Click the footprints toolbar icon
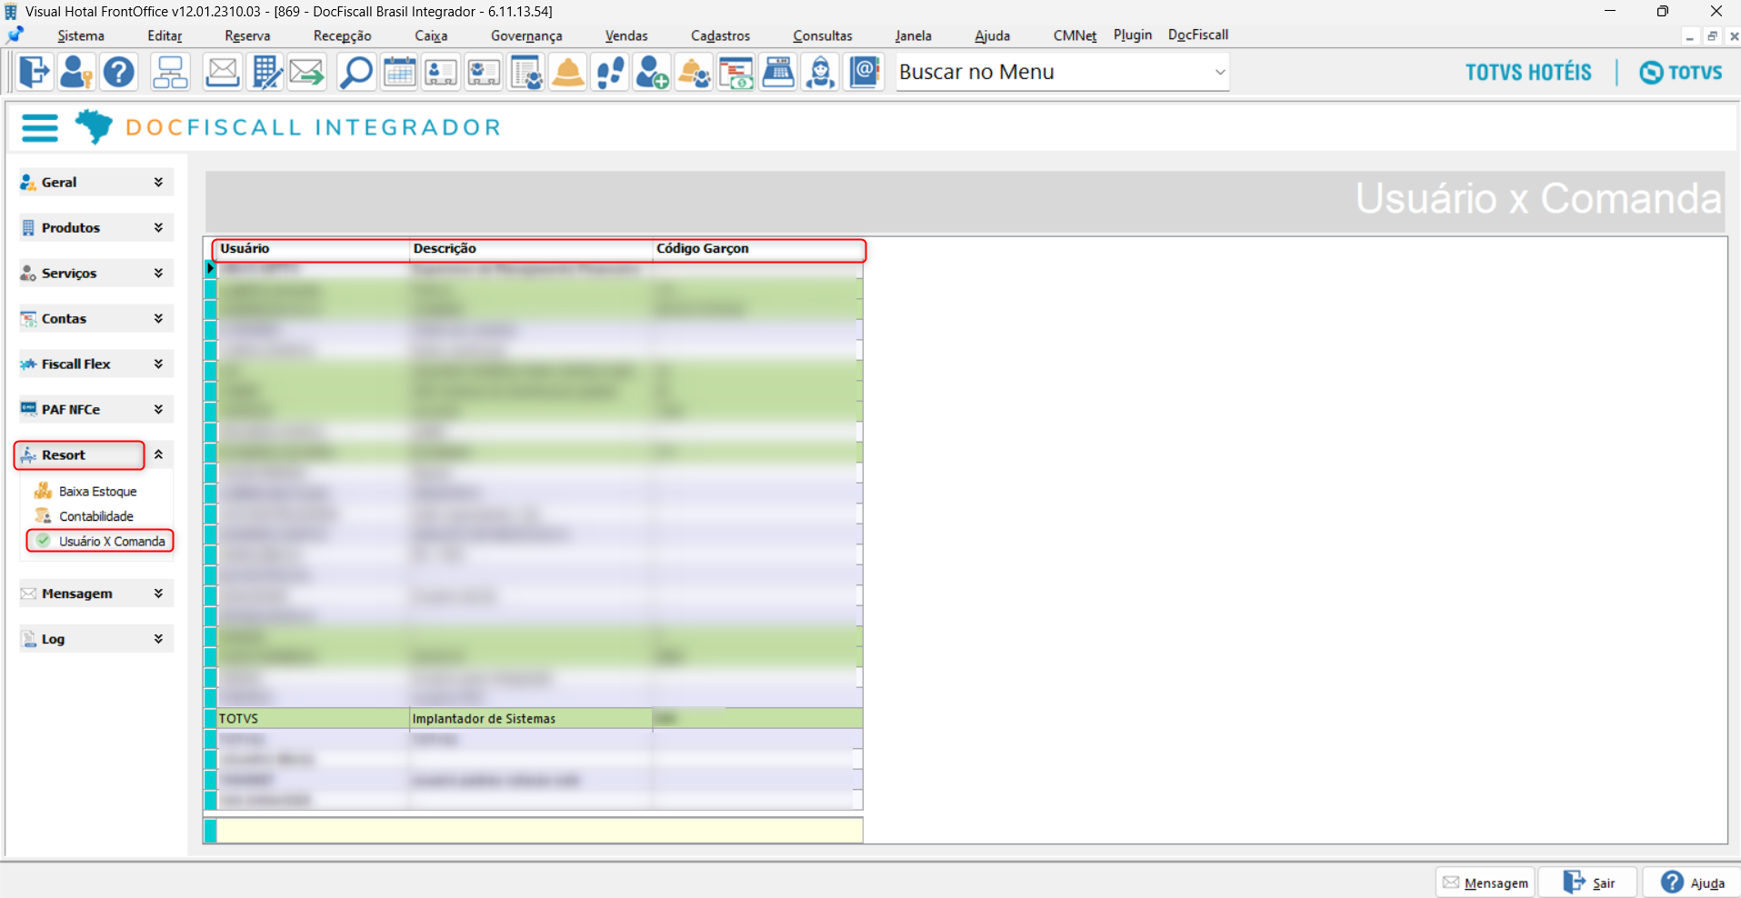Screen dimensions: 1741x898 (610, 72)
